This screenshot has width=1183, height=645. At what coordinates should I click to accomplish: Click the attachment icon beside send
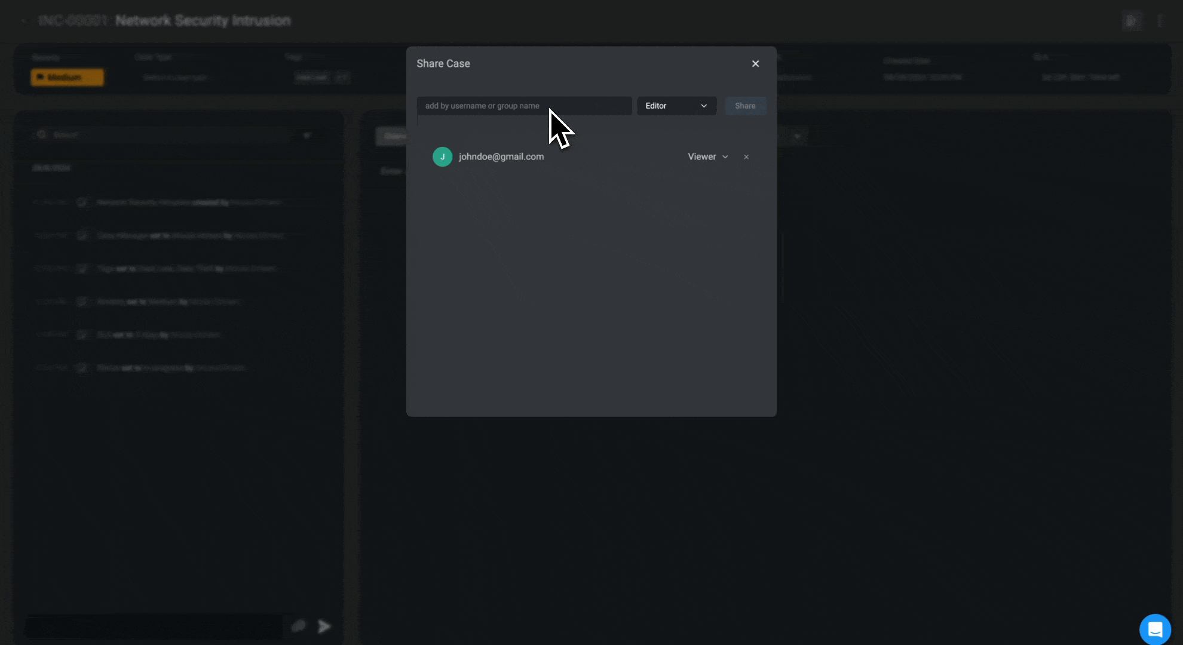click(298, 626)
